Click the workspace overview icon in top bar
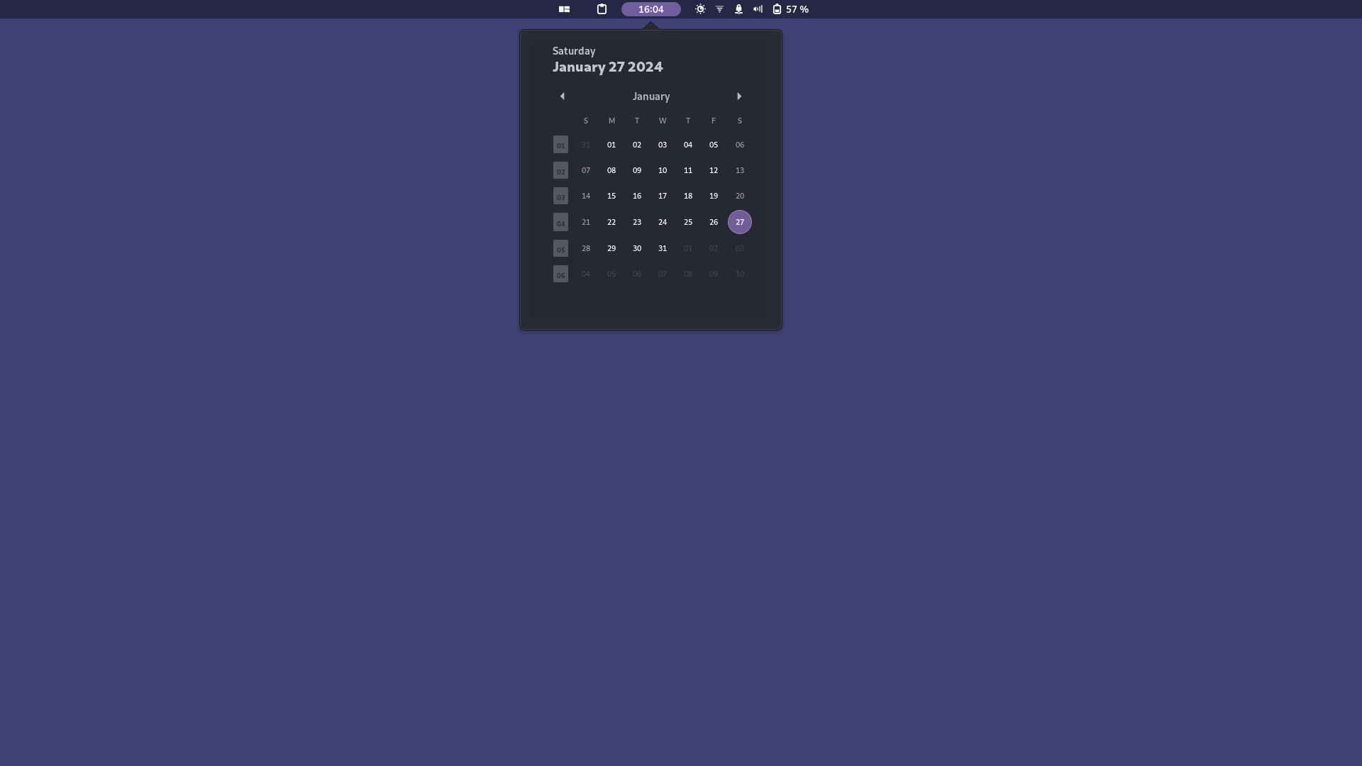The height and width of the screenshot is (766, 1362). coord(564,9)
